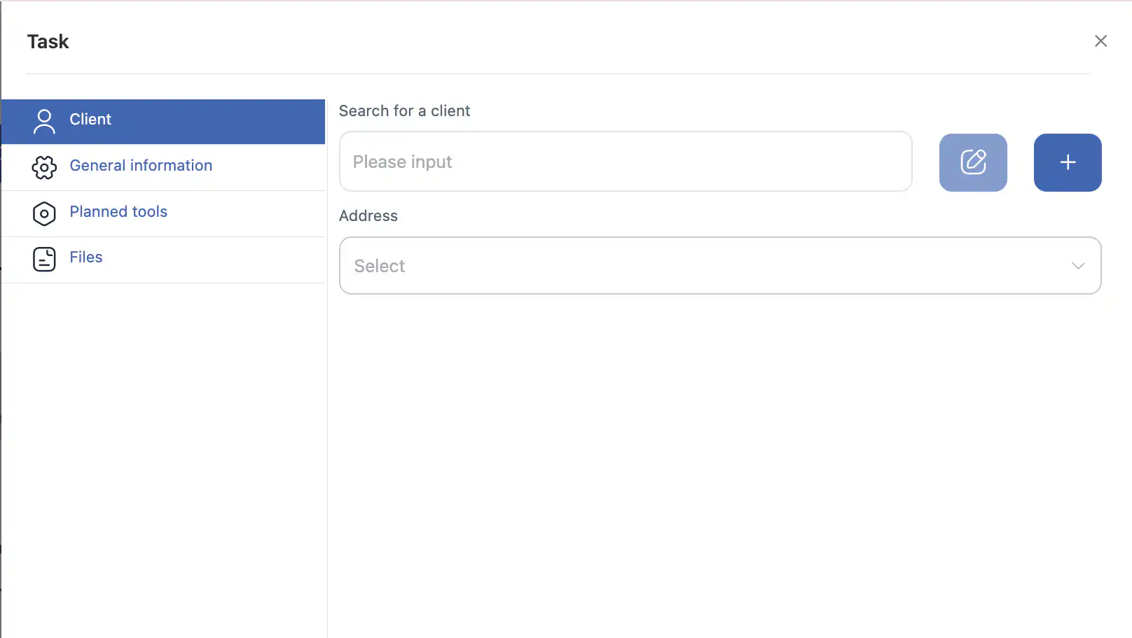
Task: Add a new client with plus button
Action: point(1067,162)
